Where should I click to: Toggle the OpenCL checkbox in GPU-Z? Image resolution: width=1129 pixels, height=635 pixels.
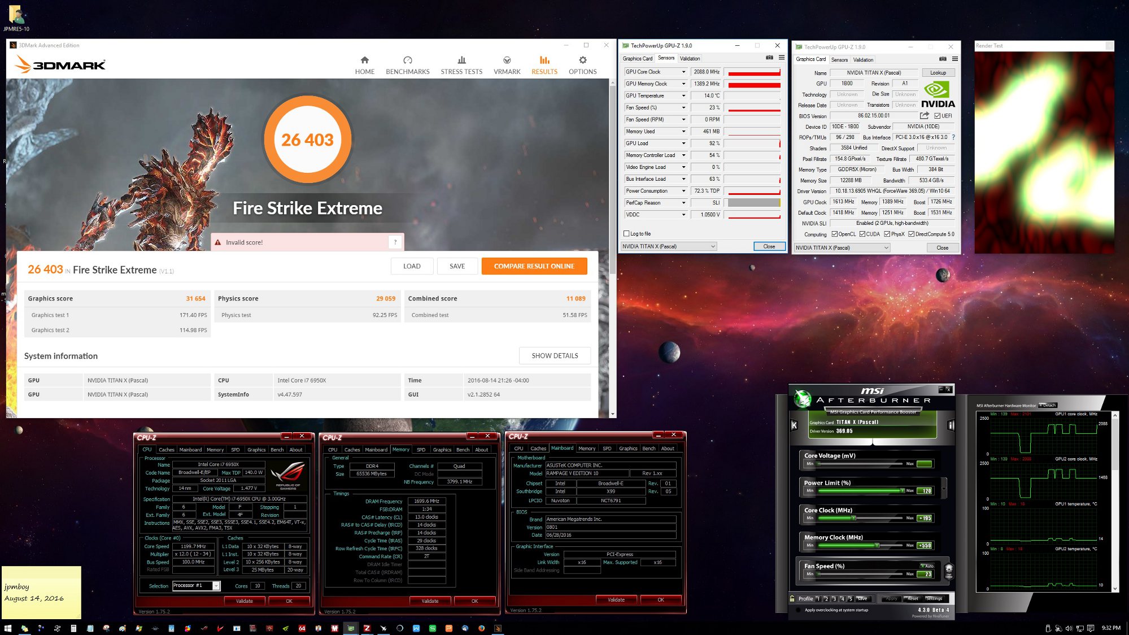835,234
